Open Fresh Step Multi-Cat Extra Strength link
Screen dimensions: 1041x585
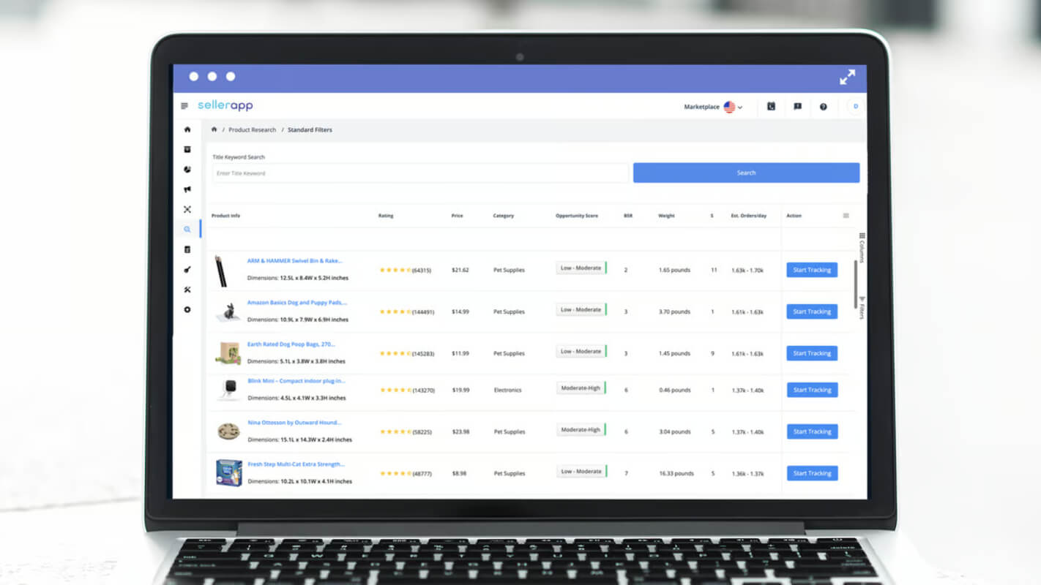(x=296, y=464)
